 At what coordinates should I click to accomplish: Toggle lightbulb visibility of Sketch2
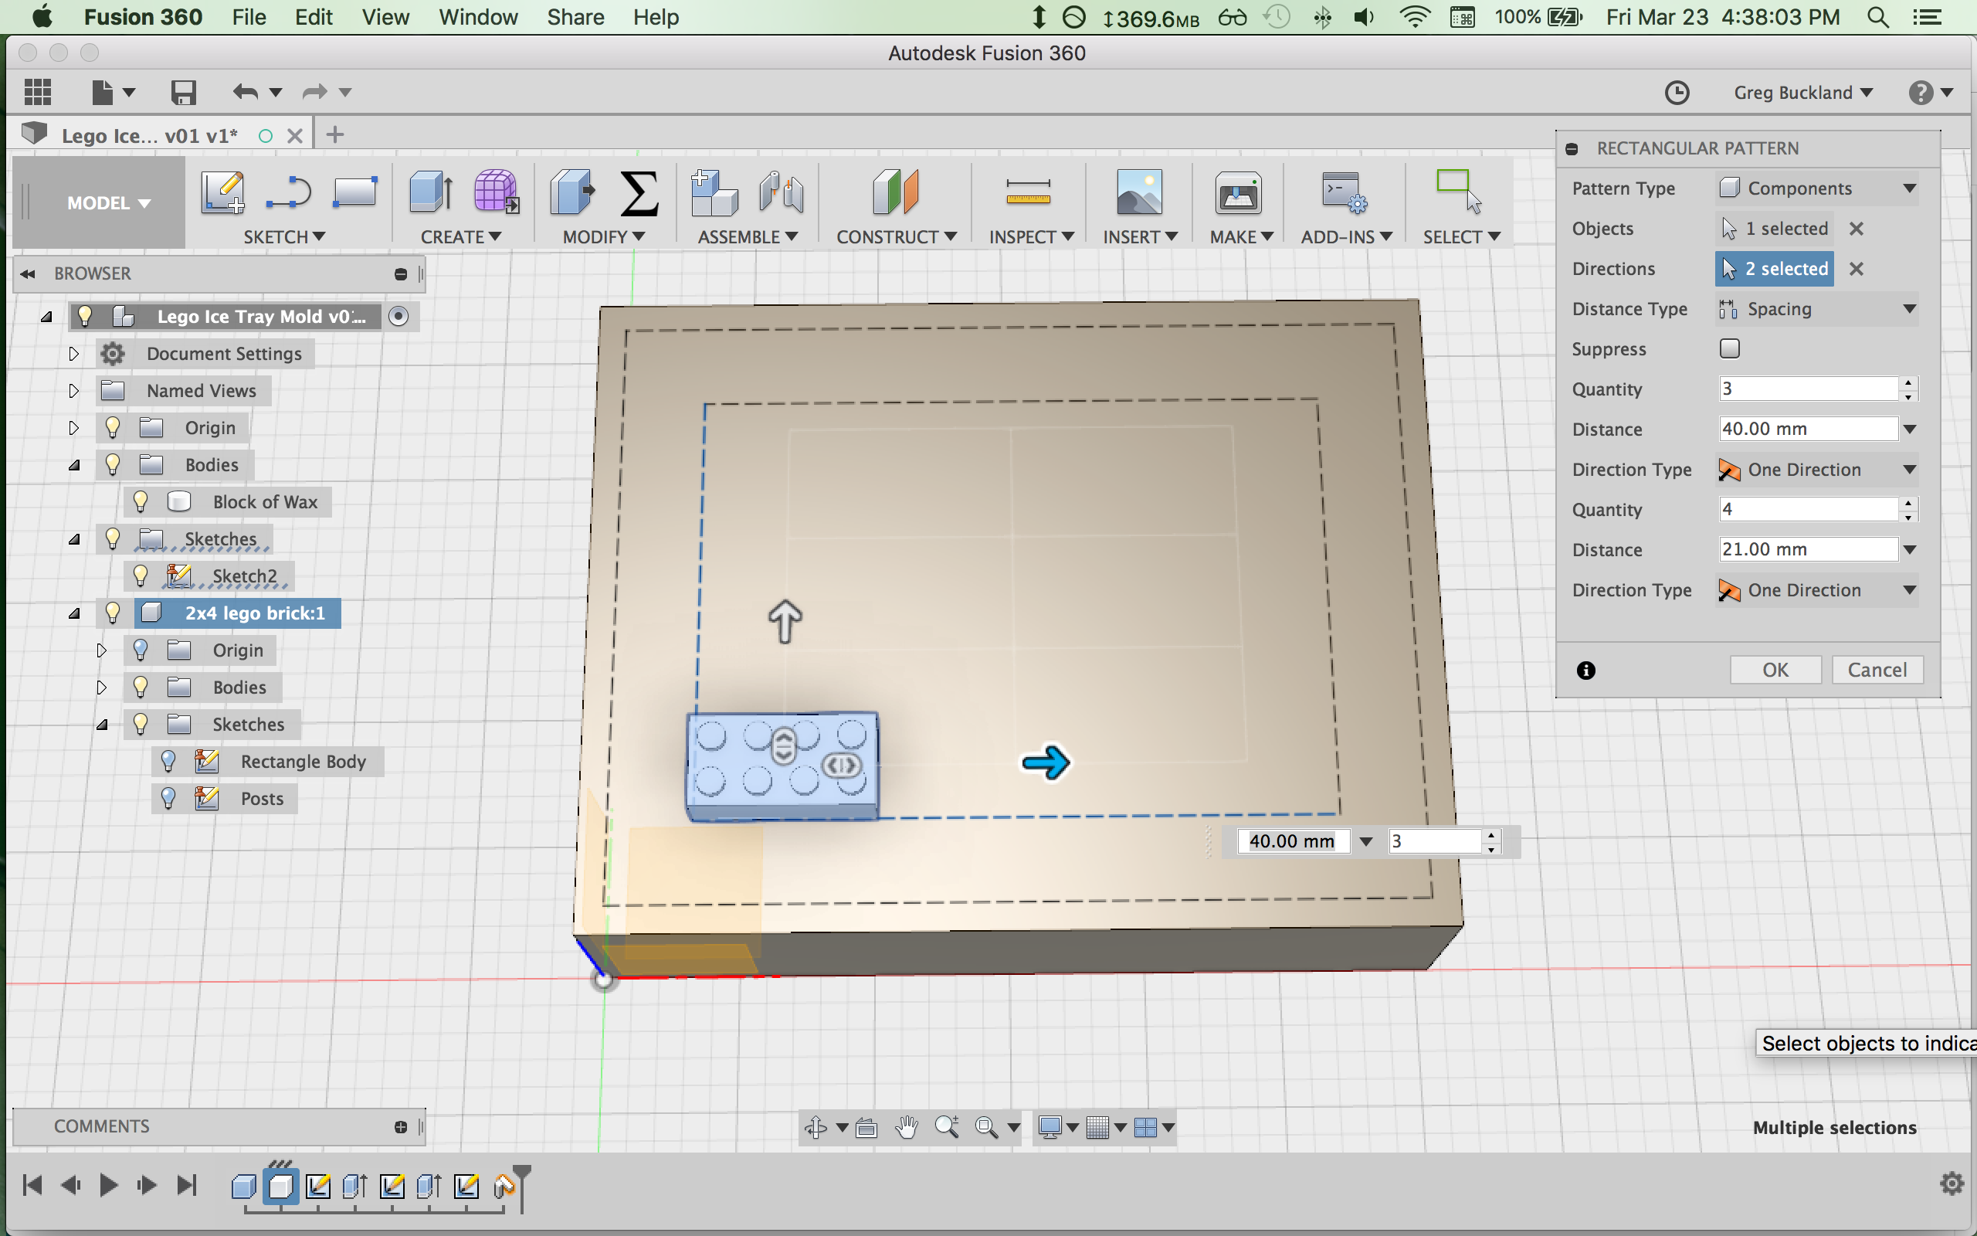pyautogui.click(x=141, y=576)
